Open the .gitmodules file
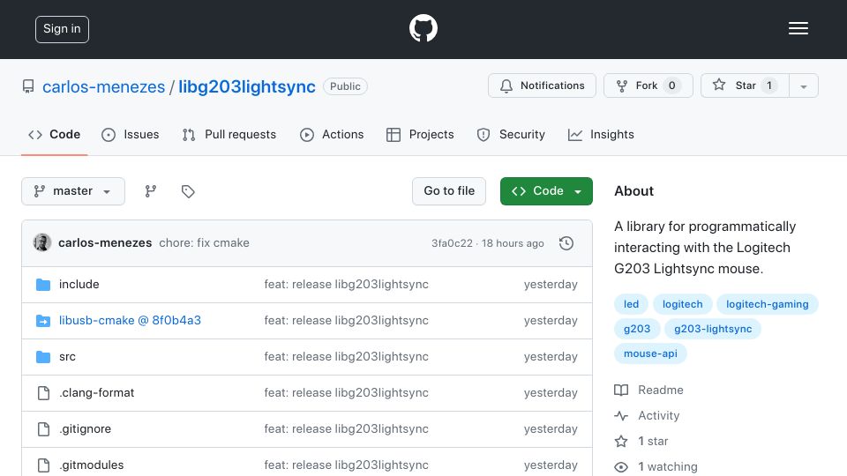Image resolution: width=847 pixels, height=476 pixels. [91, 465]
